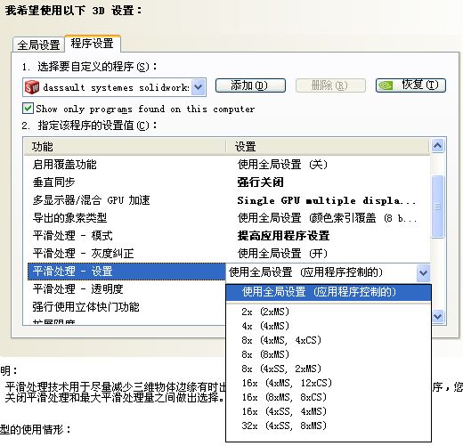This screenshot has width=463, height=446.
Task: Collapse the 平滑处理 - 设置 value dropdown arrow
Action: click(423, 272)
